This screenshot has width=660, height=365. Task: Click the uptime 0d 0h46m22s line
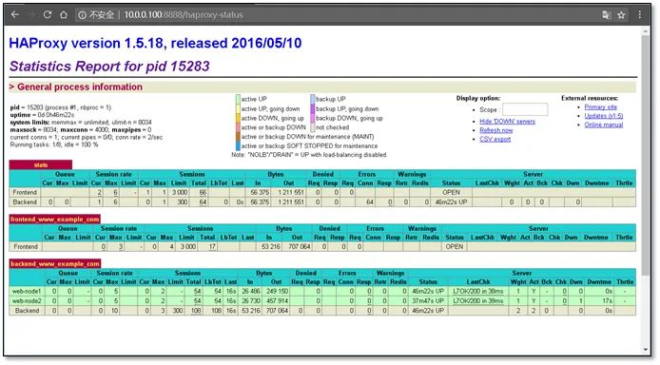click(42, 115)
